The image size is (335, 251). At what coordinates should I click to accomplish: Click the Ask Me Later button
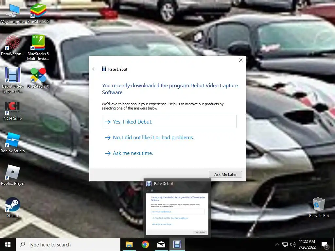(x=225, y=175)
